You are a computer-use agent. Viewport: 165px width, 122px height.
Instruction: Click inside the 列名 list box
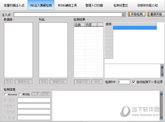coord(53,50)
